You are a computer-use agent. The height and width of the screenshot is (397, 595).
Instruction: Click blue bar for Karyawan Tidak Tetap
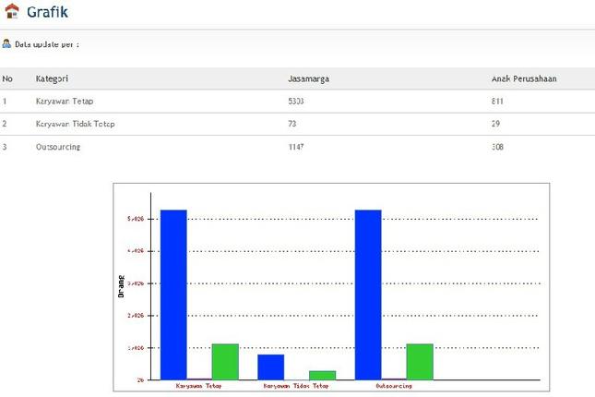(x=270, y=367)
